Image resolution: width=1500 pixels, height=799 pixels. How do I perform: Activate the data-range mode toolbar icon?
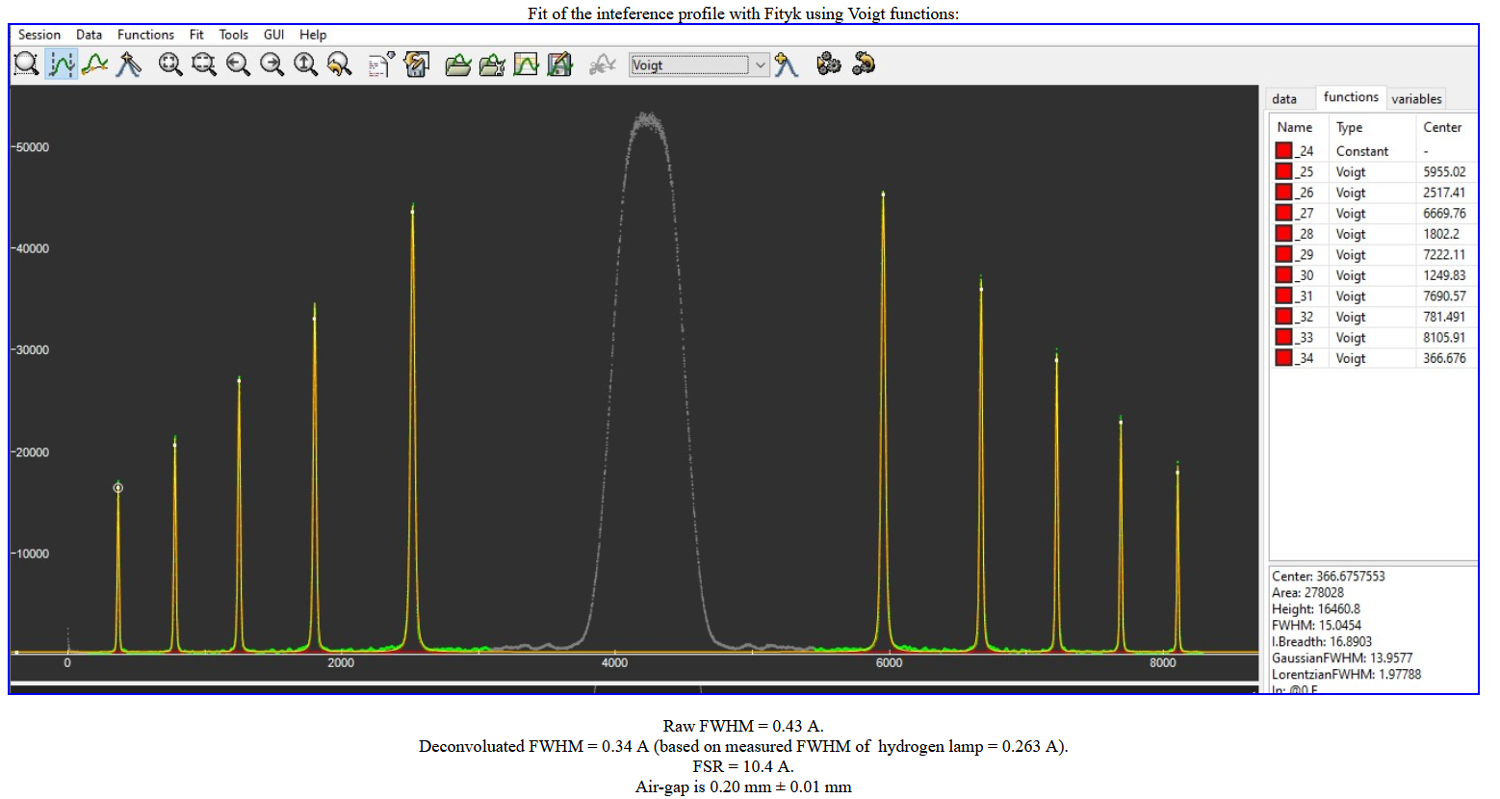tap(61, 64)
